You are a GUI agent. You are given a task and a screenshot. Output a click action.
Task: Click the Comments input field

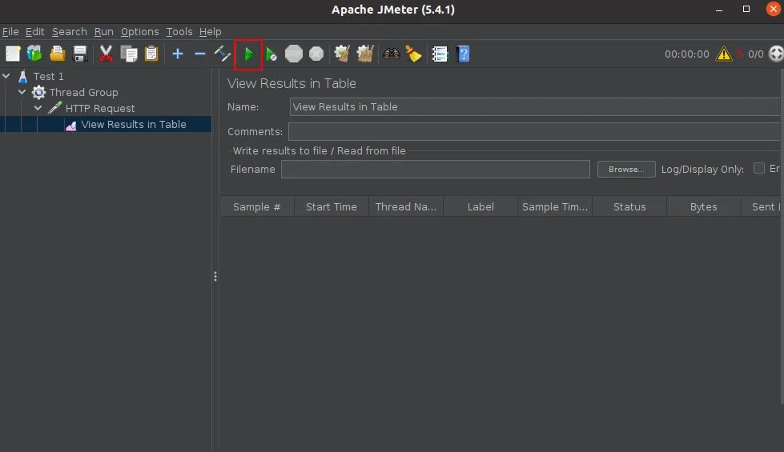coord(534,132)
